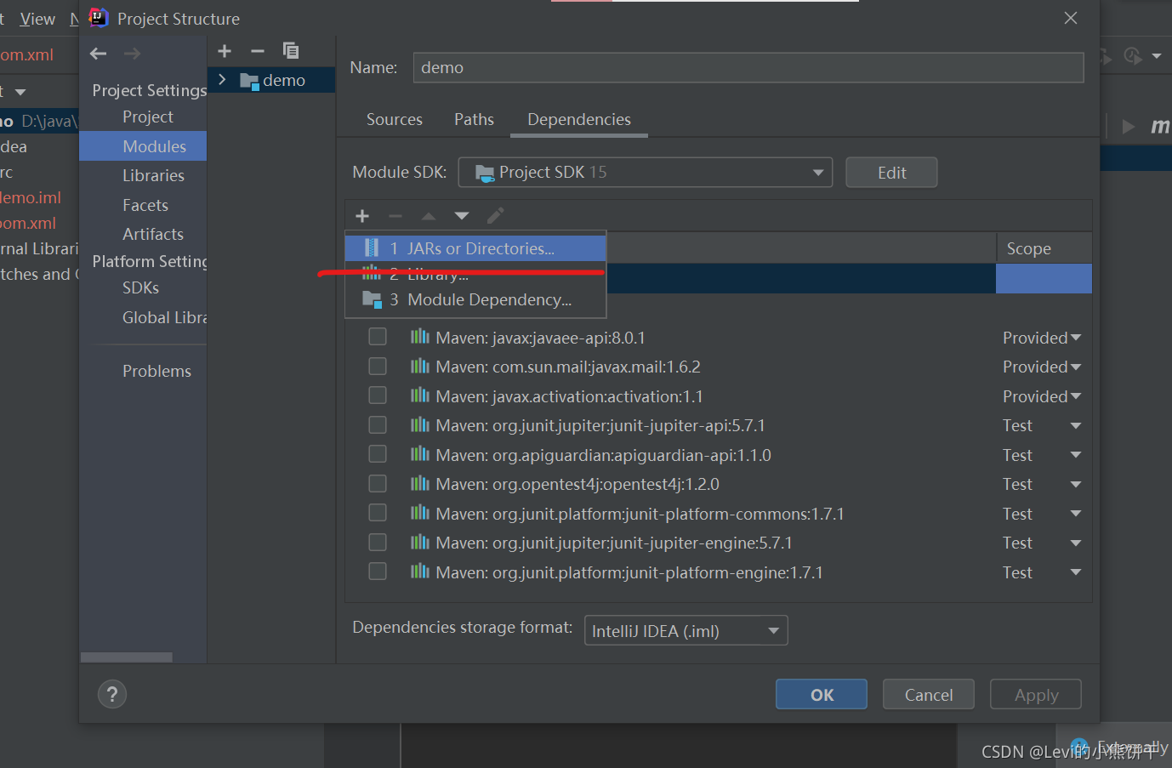Toggle export for javax.activation:1.1
Viewport: 1172px width, 768px height.
[378, 395]
